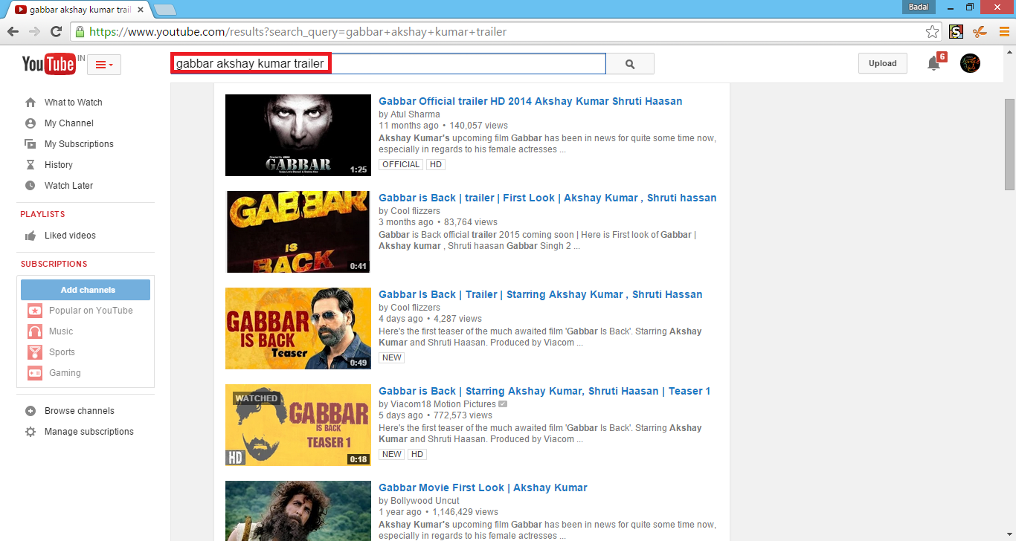Click the YouTube logo

point(48,65)
